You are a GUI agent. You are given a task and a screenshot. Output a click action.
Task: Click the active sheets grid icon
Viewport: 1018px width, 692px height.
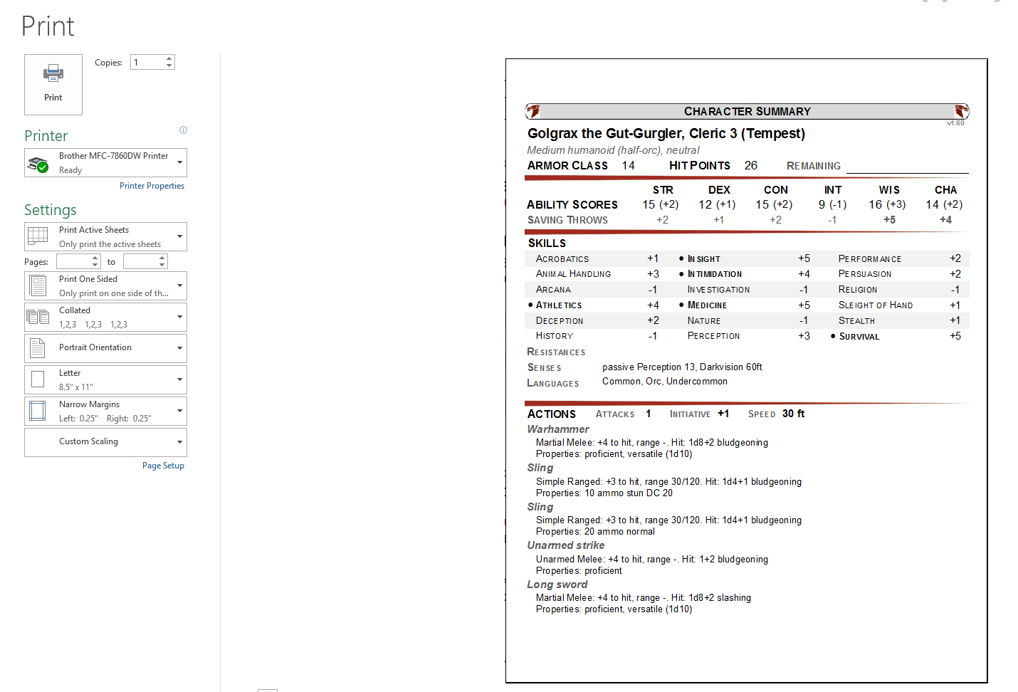click(38, 236)
